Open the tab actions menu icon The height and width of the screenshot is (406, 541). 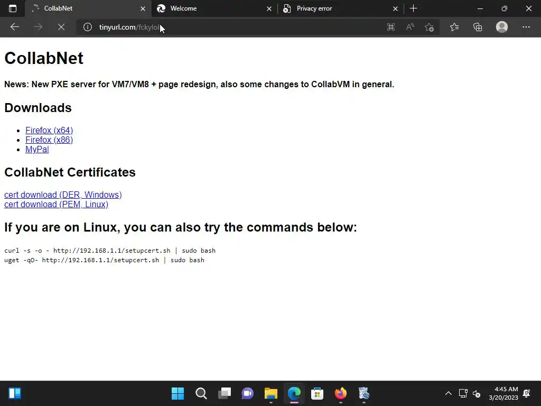tap(13, 8)
